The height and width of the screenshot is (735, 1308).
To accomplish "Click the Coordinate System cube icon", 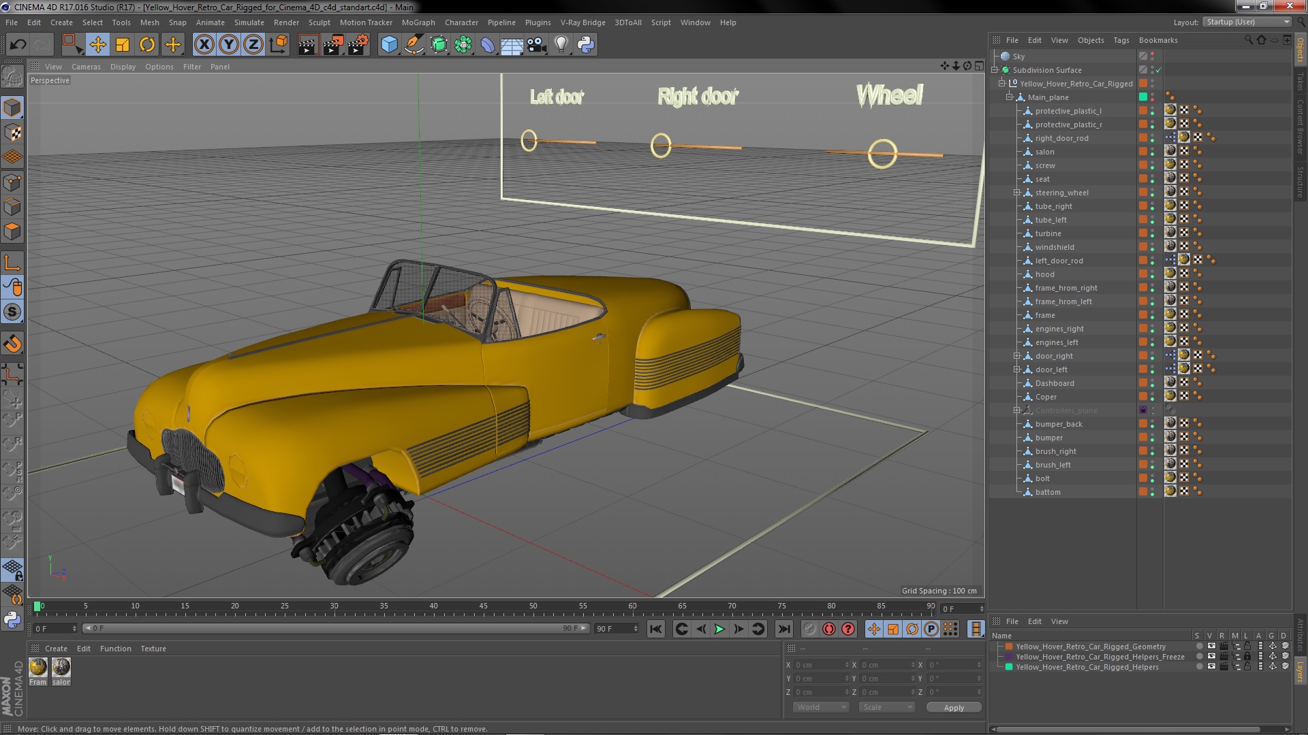I will (x=278, y=45).
